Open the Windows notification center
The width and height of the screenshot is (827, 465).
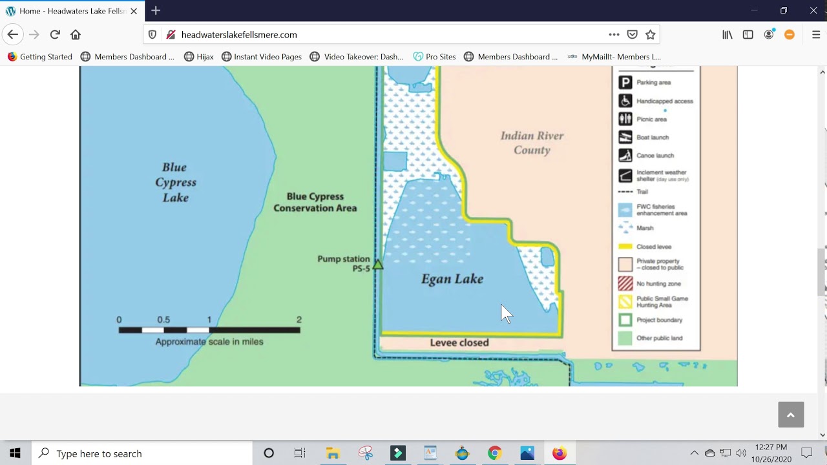pyautogui.click(x=807, y=453)
